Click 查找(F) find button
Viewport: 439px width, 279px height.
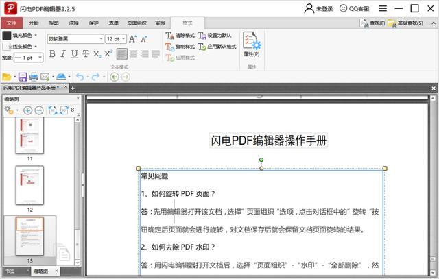[372, 23]
